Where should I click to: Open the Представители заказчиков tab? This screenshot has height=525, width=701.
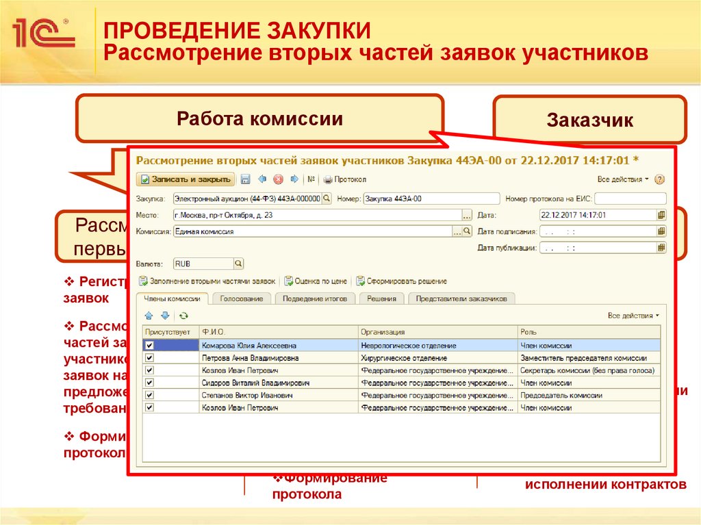coord(462,298)
